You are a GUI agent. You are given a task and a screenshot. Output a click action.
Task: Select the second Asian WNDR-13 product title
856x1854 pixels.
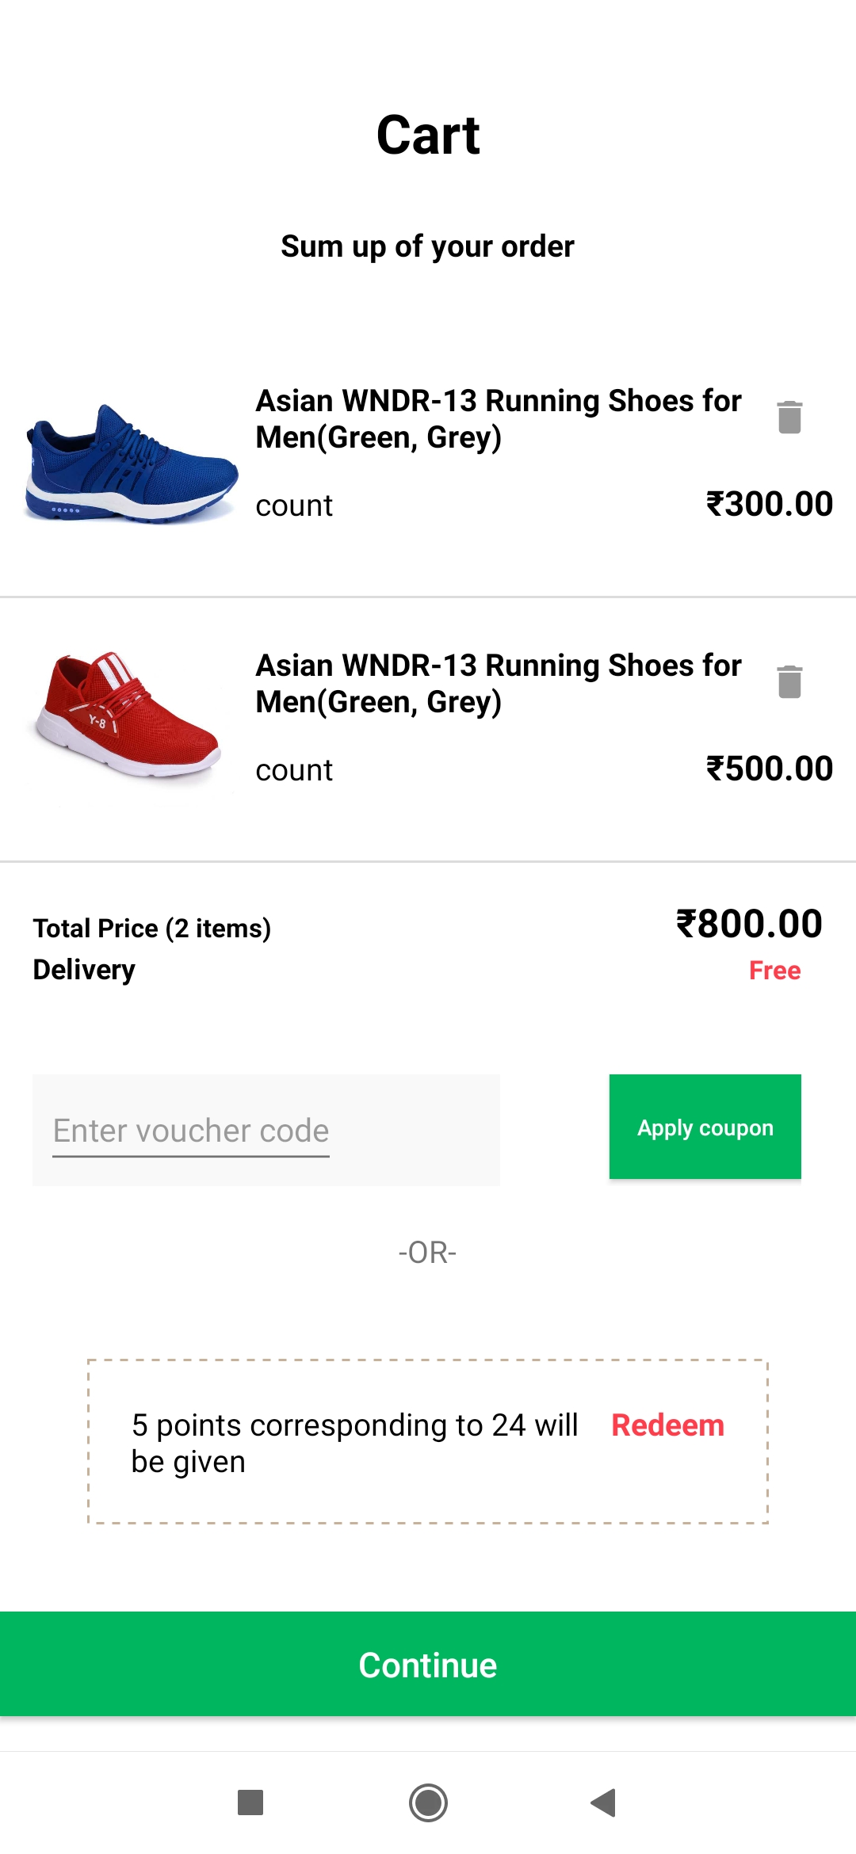point(499,684)
